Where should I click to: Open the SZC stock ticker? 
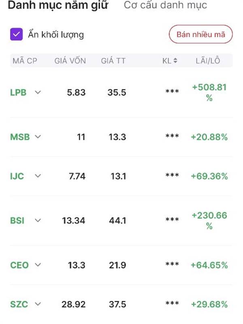[x=19, y=304]
